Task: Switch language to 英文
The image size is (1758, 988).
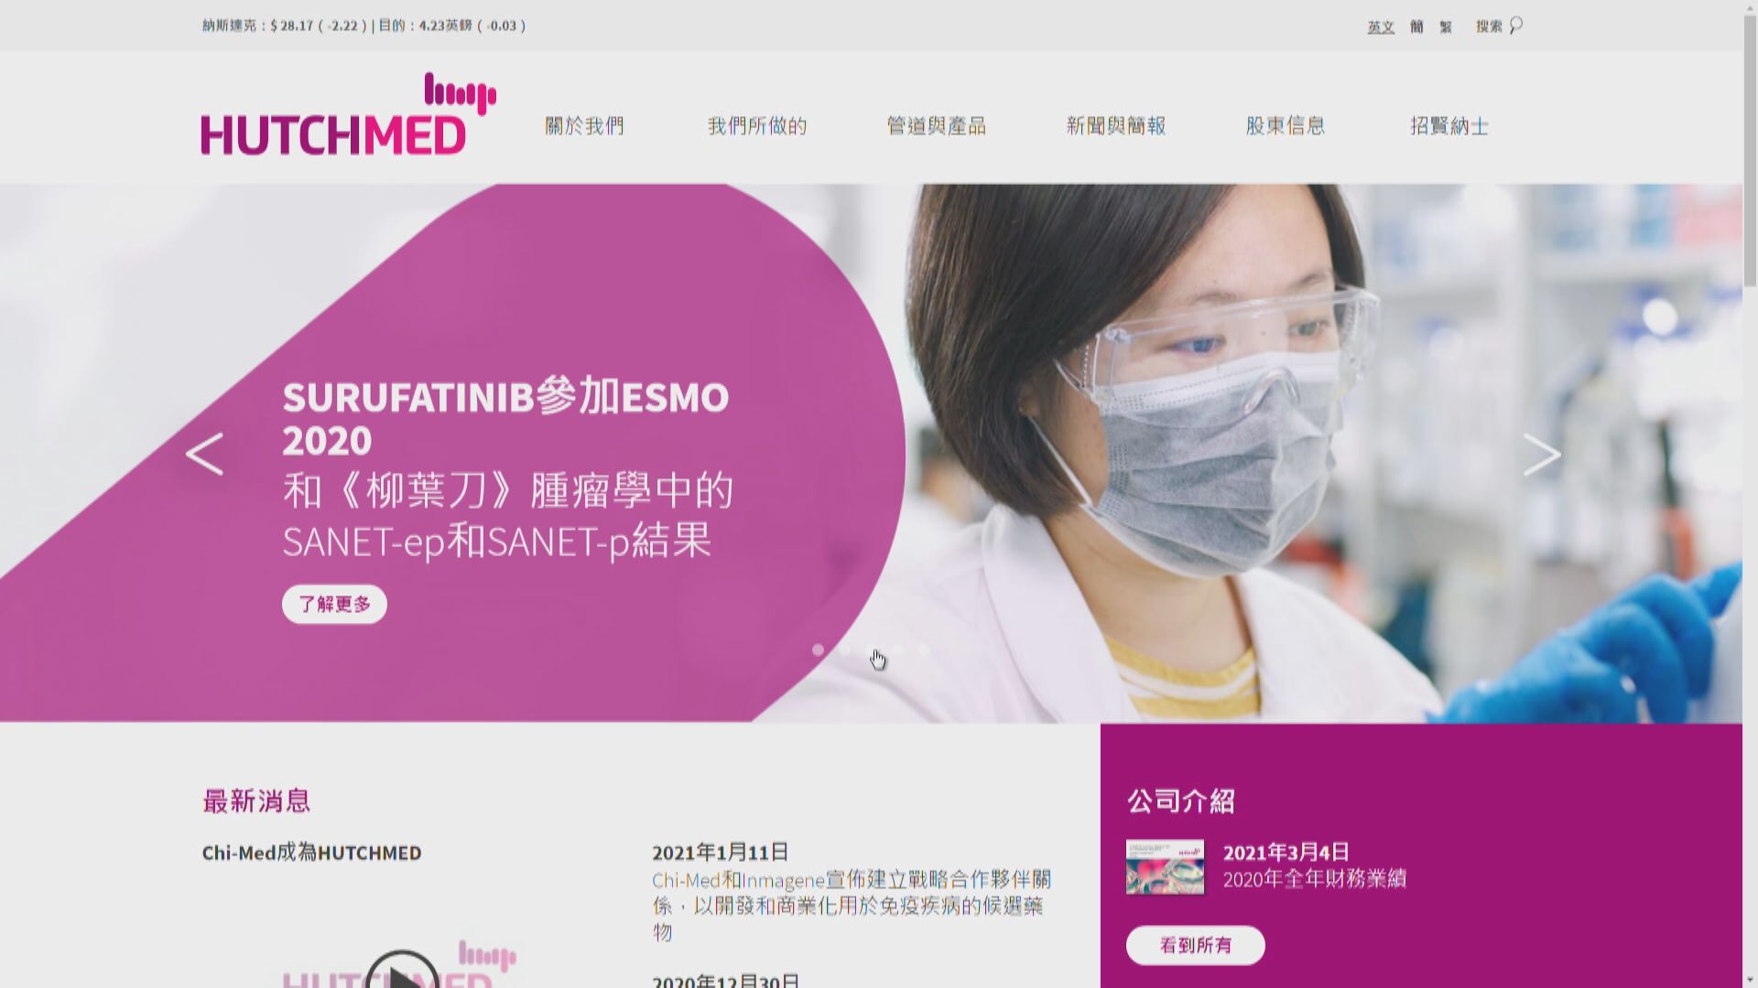Action: 1381,27
